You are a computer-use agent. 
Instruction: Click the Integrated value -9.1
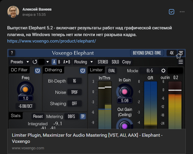(x=58, y=123)
